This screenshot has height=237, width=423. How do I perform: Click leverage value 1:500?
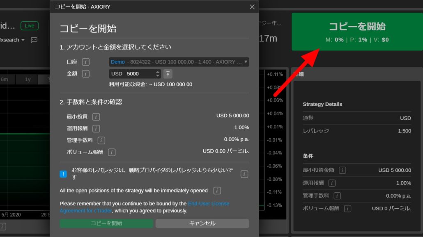(x=405, y=131)
